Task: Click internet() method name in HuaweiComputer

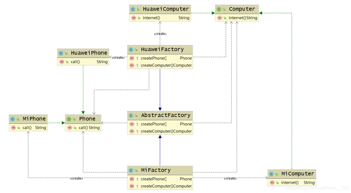Action: click(151, 18)
